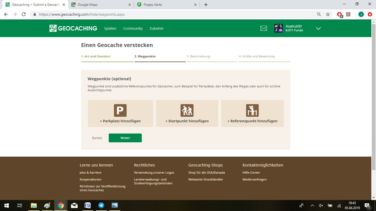
Task: Close the Flopps Karte tab
Action: coord(195,5)
